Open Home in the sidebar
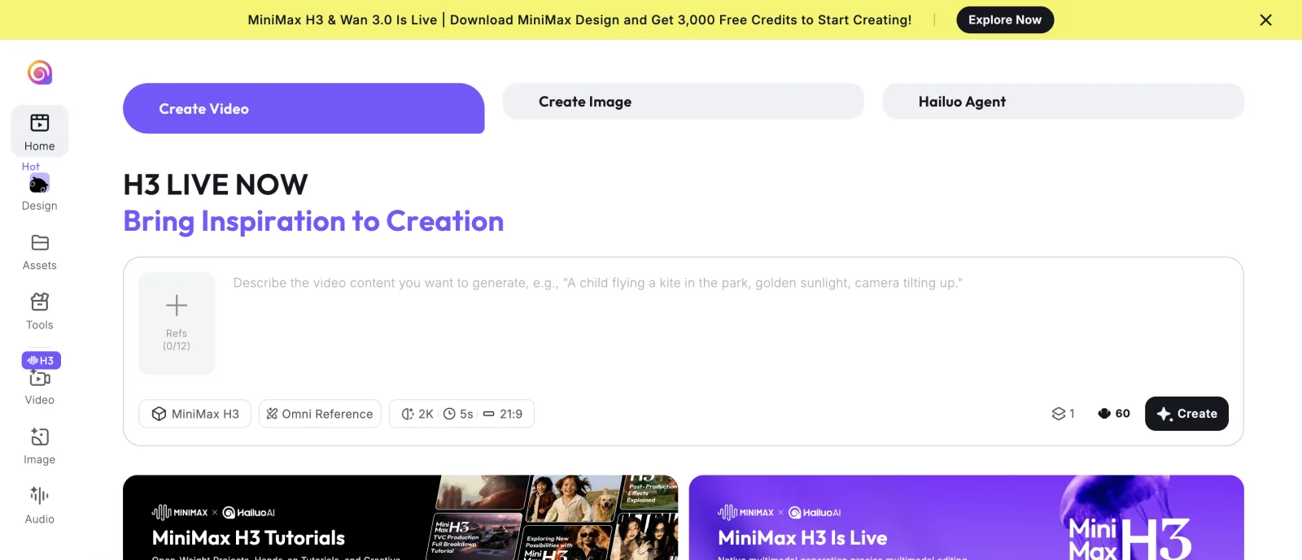Viewport: 1302px width, 560px height. pyautogui.click(x=40, y=132)
